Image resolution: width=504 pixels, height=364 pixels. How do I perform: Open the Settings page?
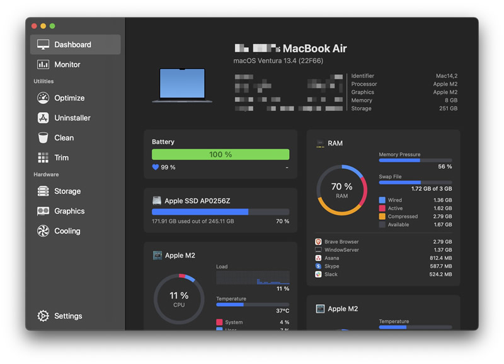click(76, 316)
